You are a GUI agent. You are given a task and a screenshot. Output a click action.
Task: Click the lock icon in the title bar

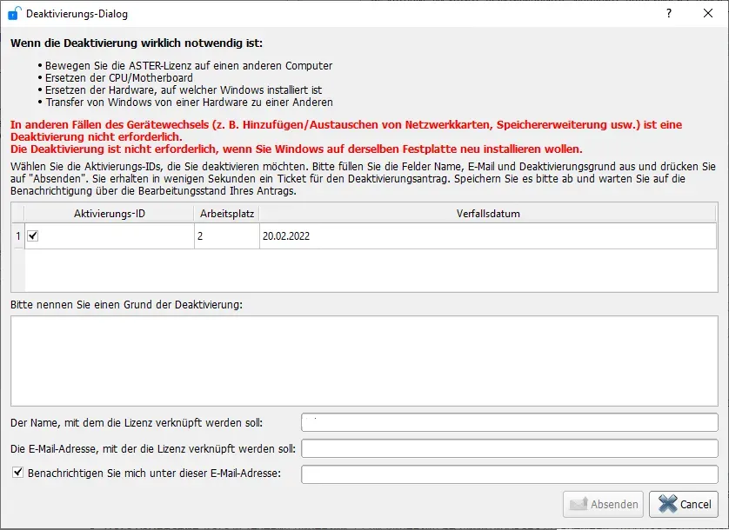14,14
